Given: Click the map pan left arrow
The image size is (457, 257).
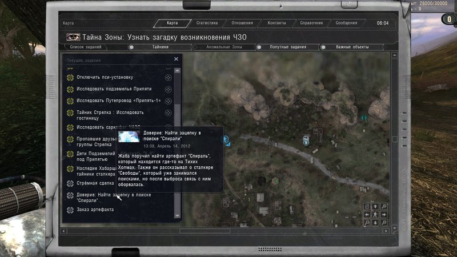Looking at the screenshot, I should [367, 214].
